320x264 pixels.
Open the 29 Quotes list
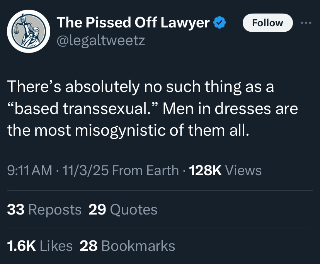(x=123, y=209)
